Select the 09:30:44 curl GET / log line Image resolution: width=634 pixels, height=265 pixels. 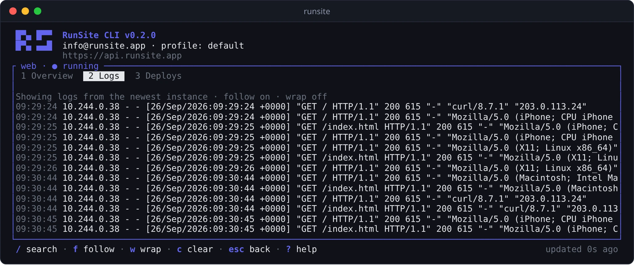click(x=301, y=199)
